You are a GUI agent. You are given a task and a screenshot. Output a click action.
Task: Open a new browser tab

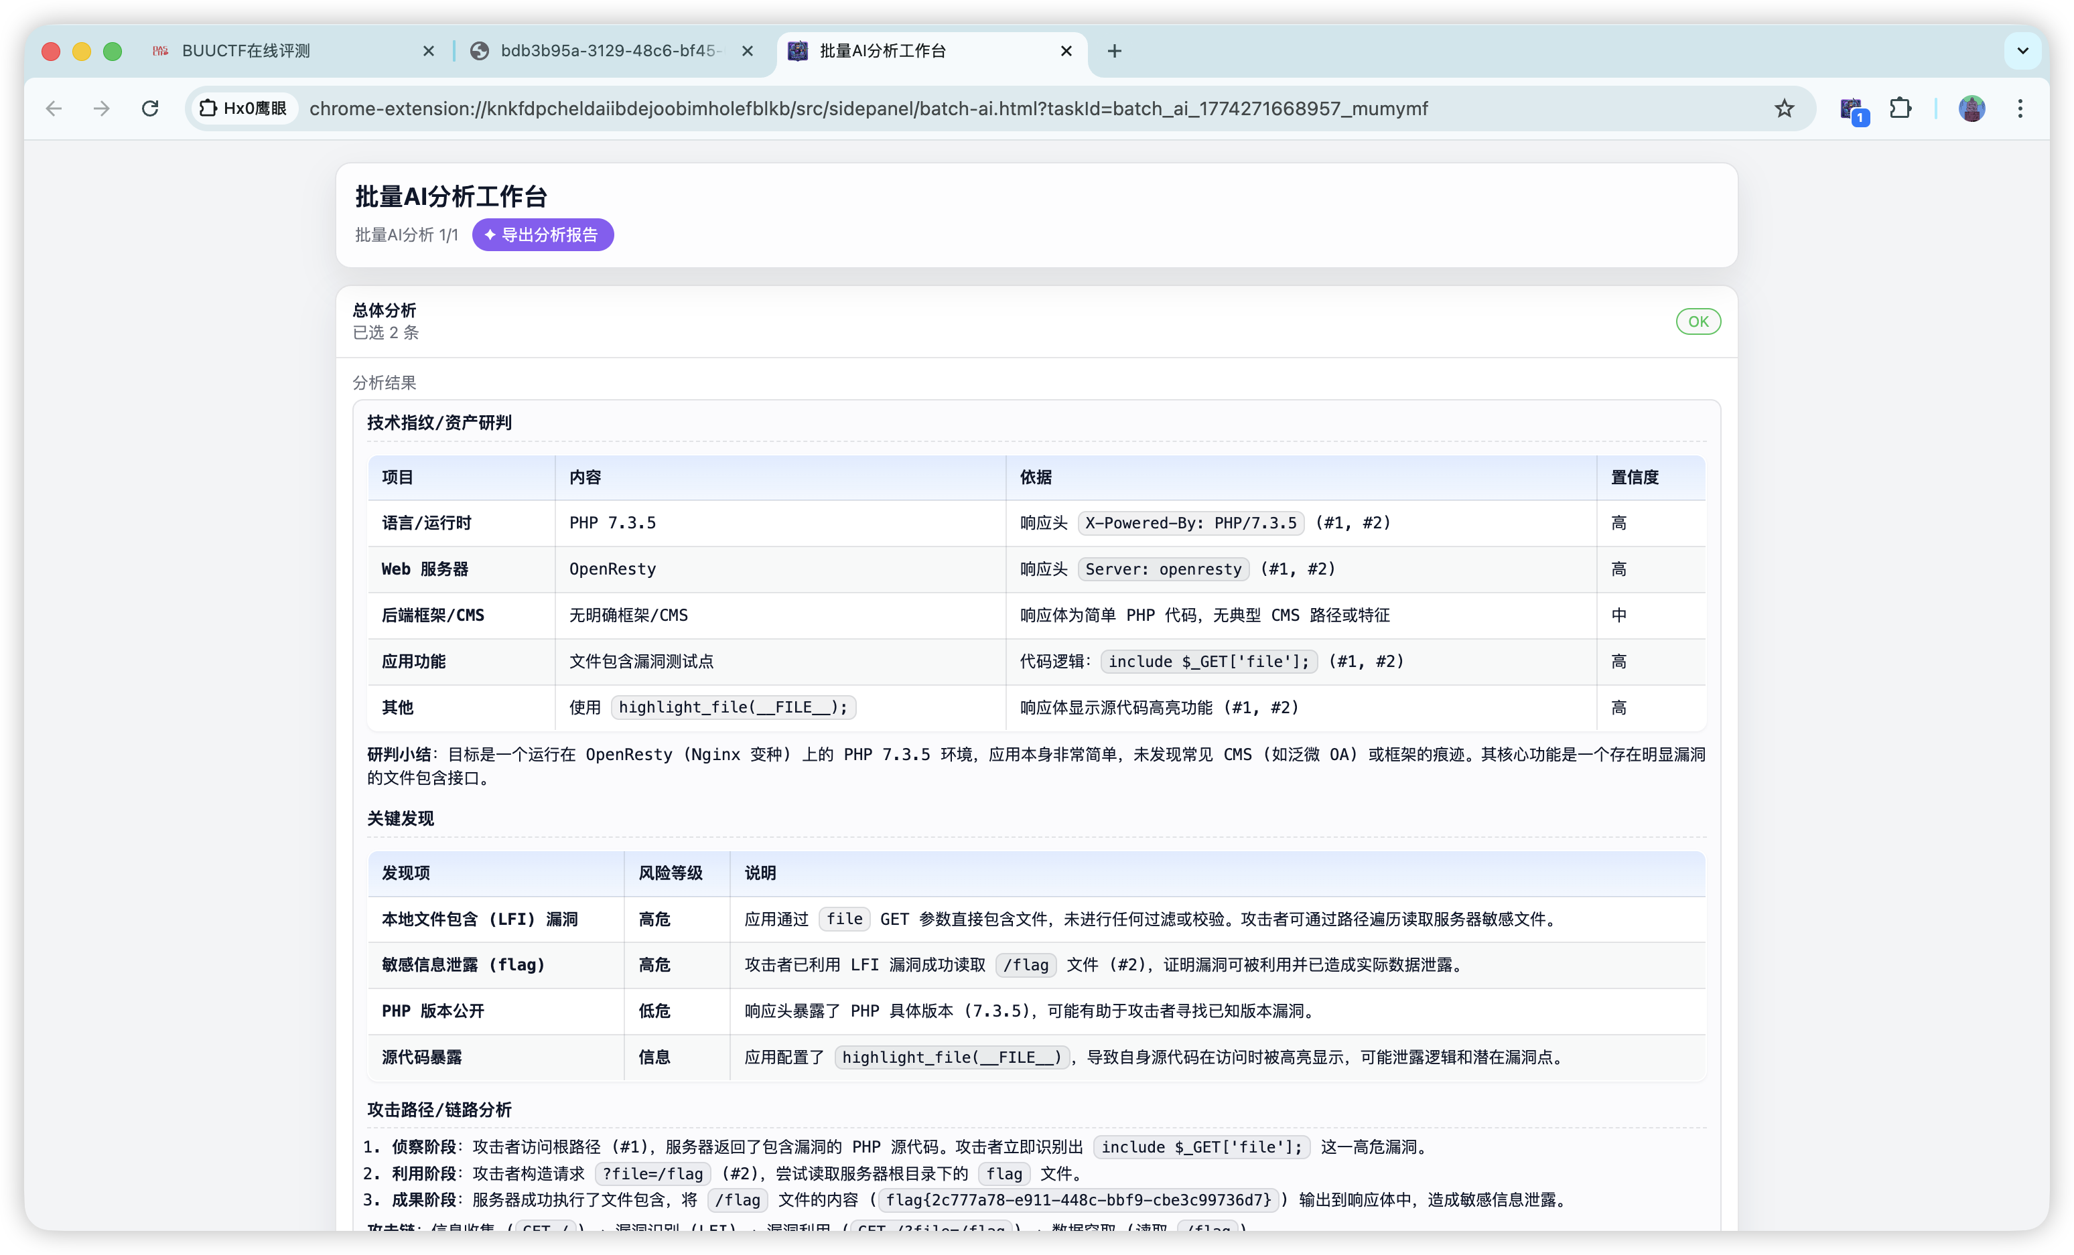(x=1115, y=52)
